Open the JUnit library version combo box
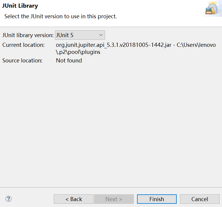 click(x=80, y=35)
